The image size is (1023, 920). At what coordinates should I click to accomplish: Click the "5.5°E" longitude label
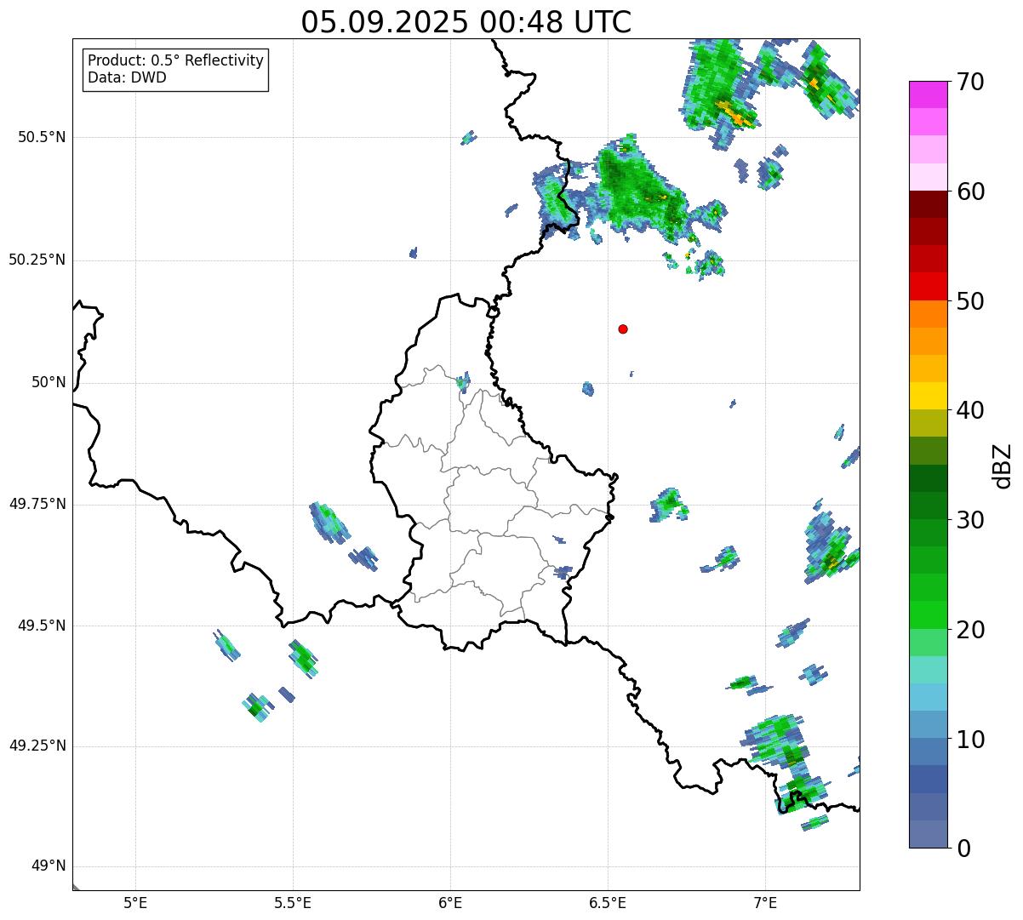(x=293, y=902)
